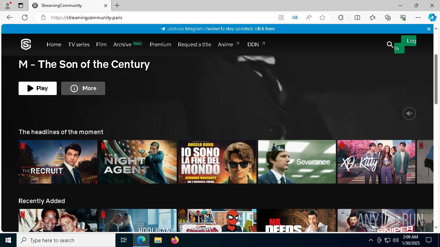Viewport: 440px width, 247px height.
Task: Select the StreamingCommunity browser tab
Action: (x=70, y=5)
